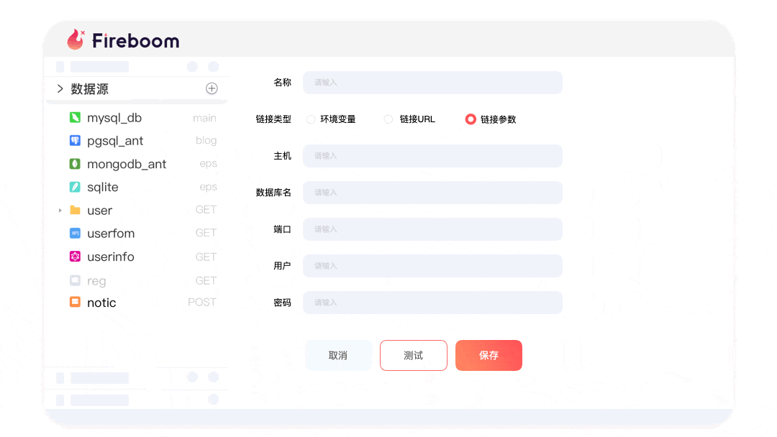Viewport: 777px width, 437px height.
Task: Open the notic entry
Action: 101,303
